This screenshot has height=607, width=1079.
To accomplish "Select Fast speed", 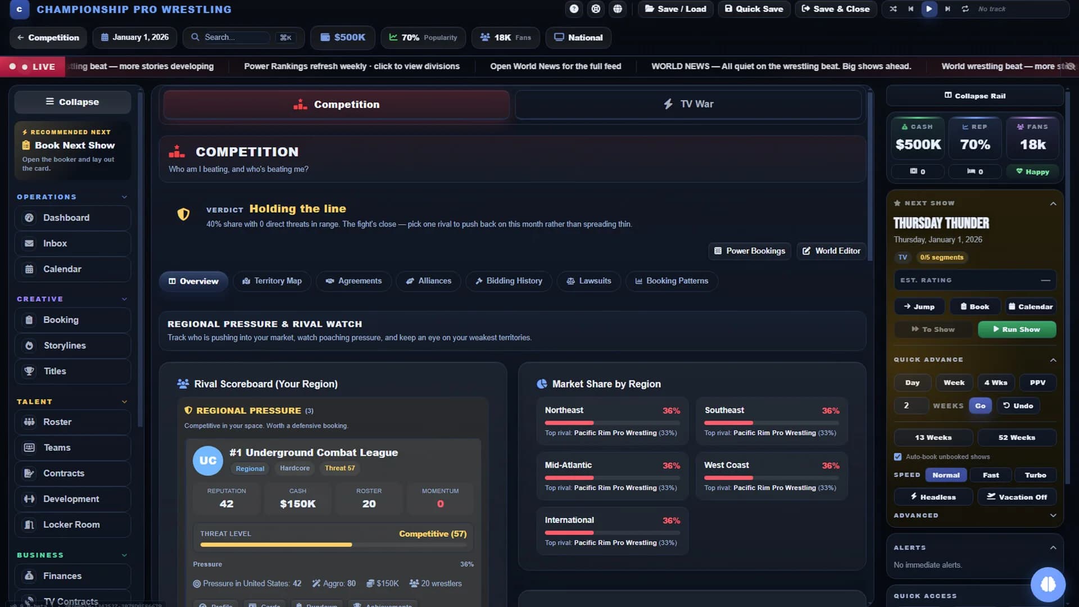I will (991, 475).
